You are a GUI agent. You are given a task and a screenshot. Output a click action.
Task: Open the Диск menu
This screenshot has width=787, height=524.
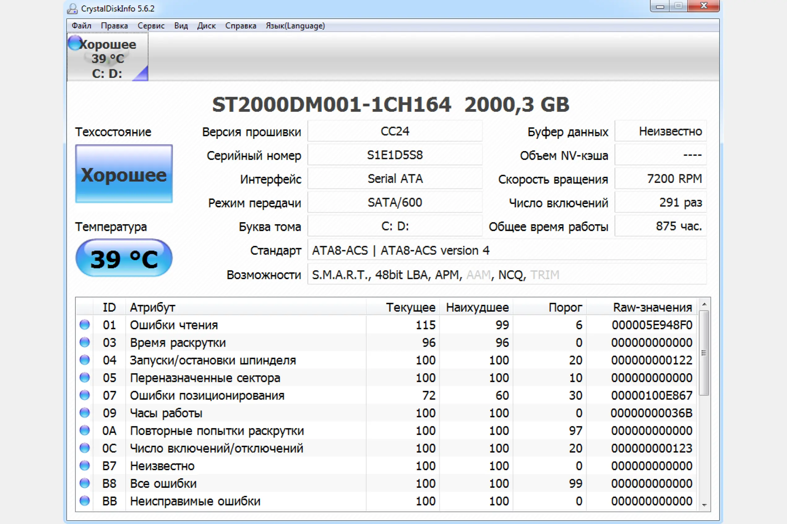[x=206, y=26]
